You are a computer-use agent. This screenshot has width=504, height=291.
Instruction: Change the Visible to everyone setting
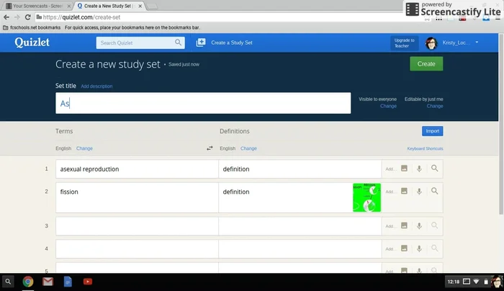coord(388,106)
